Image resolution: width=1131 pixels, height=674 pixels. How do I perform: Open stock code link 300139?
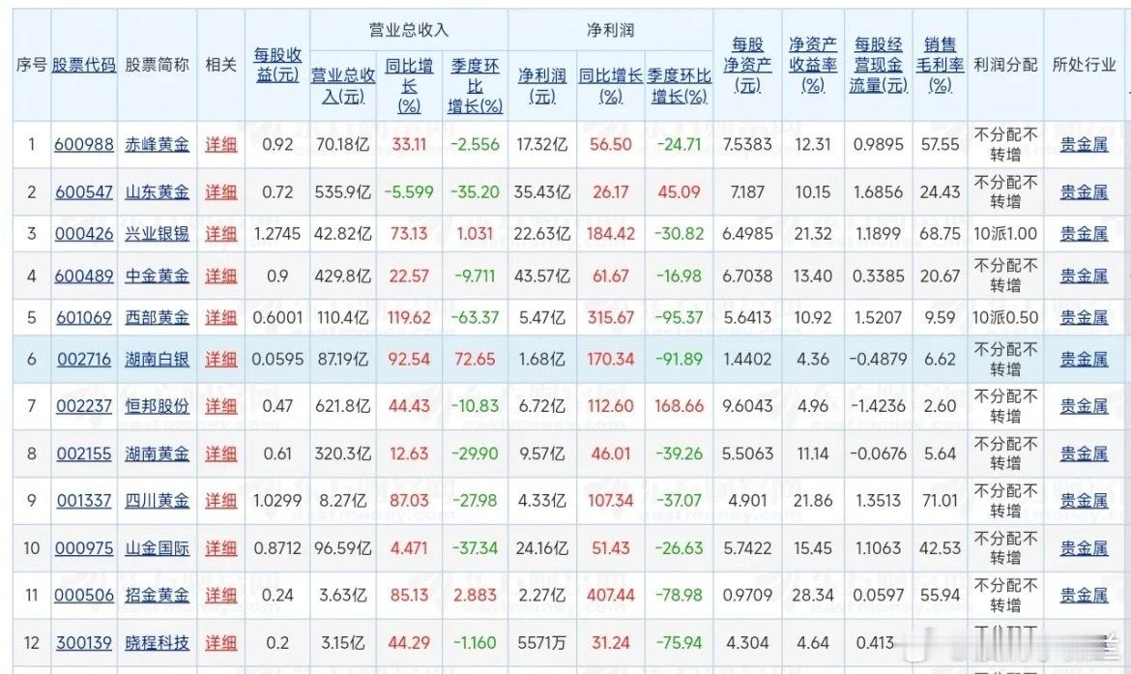[x=84, y=643]
